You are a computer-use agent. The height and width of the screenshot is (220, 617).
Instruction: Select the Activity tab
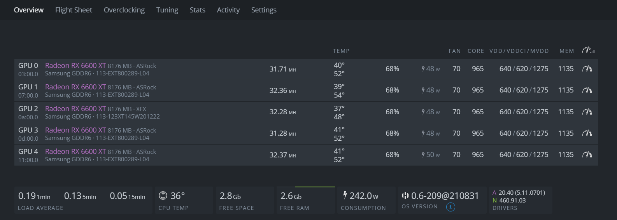point(228,10)
